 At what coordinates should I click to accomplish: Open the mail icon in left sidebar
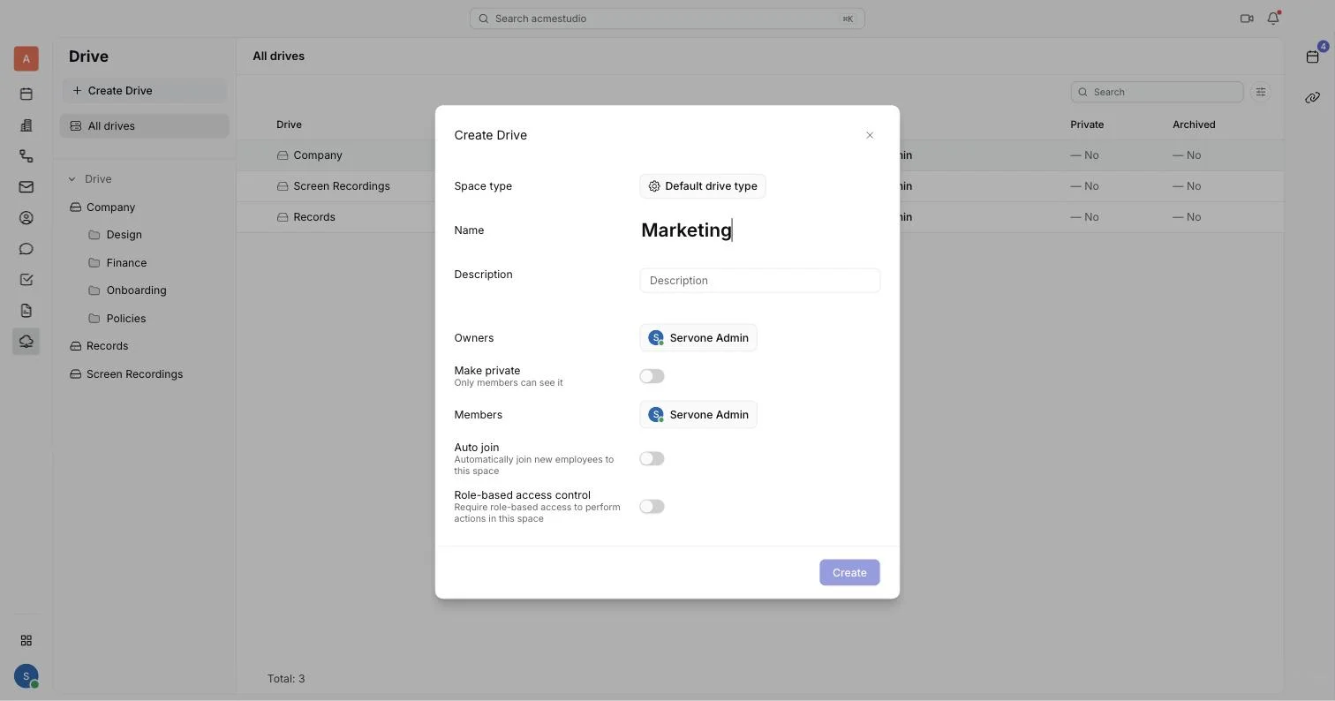26,186
